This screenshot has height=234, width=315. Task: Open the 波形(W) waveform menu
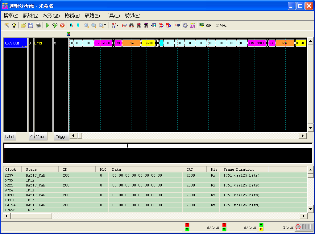[x=52, y=16]
